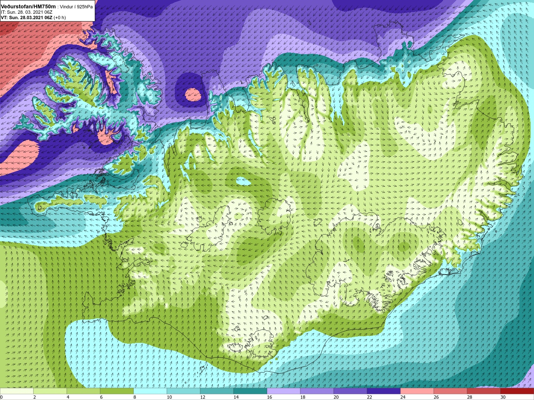
Task: Click the teal 12–14 legend swatch
Action: pos(217,391)
